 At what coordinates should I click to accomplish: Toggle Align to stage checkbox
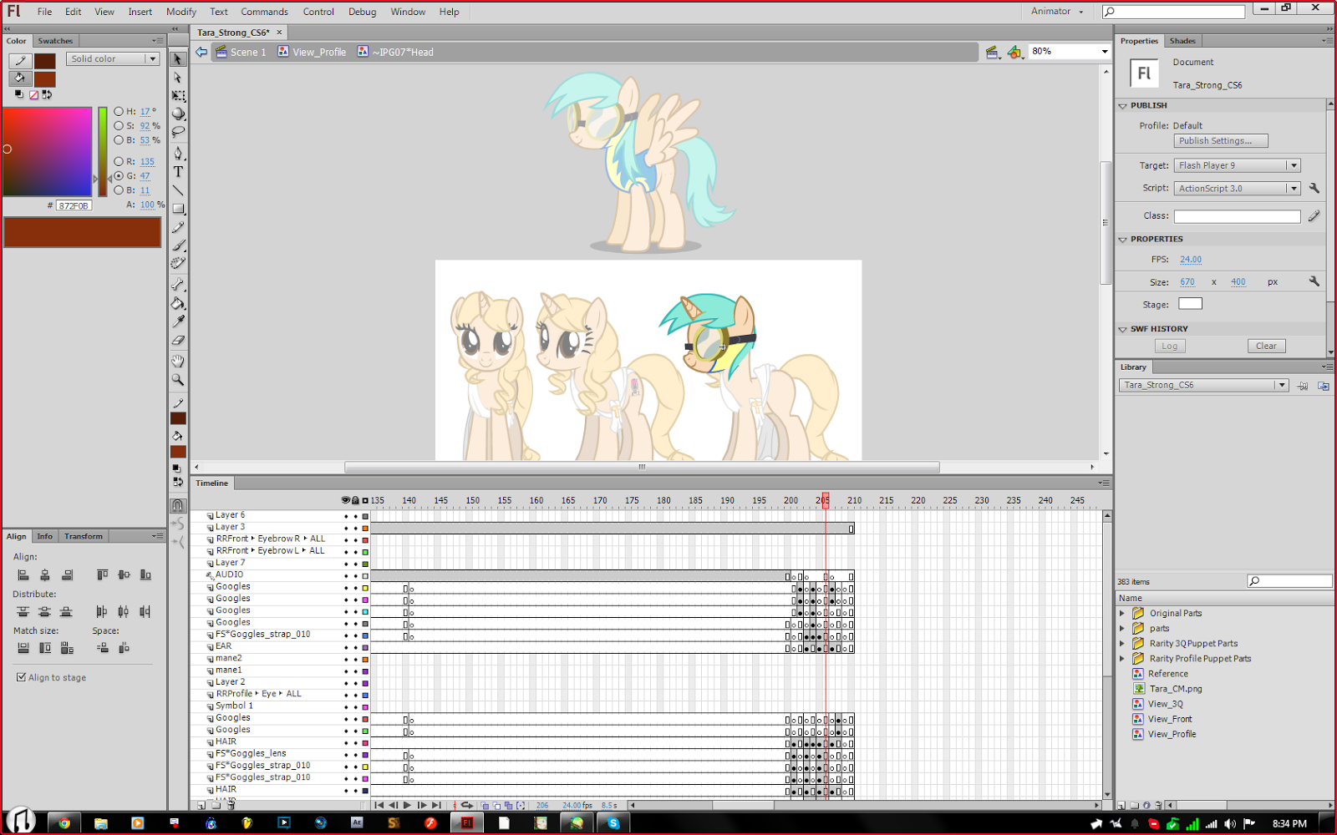pyautogui.click(x=21, y=677)
